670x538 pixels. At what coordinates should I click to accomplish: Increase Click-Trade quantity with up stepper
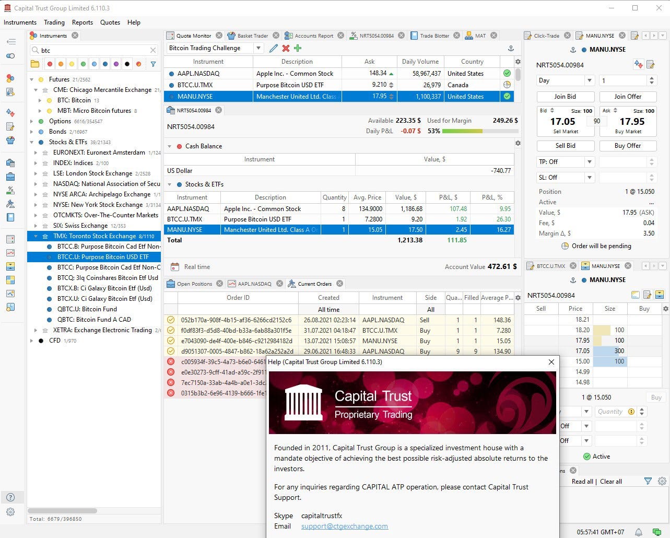click(651, 78)
